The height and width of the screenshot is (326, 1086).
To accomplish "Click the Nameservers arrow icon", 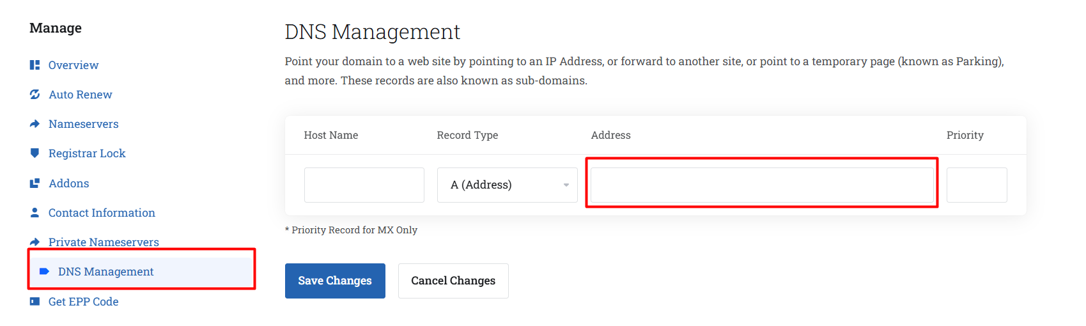I will click(x=35, y=124).
